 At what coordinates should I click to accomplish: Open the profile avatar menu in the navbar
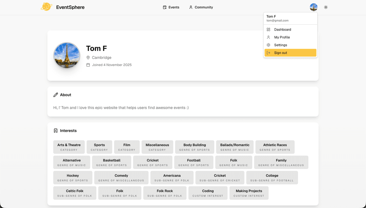(x=313, y=7)
